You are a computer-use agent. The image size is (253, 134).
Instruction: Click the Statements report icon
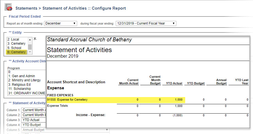(x=9, y=7)
